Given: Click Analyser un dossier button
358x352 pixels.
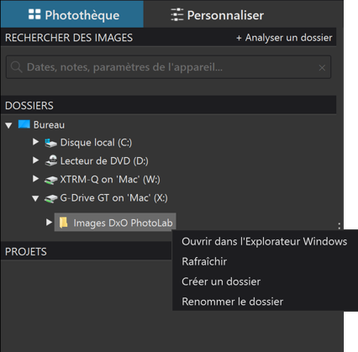Looking at the screenshot, I should click(x=284, y=38).
